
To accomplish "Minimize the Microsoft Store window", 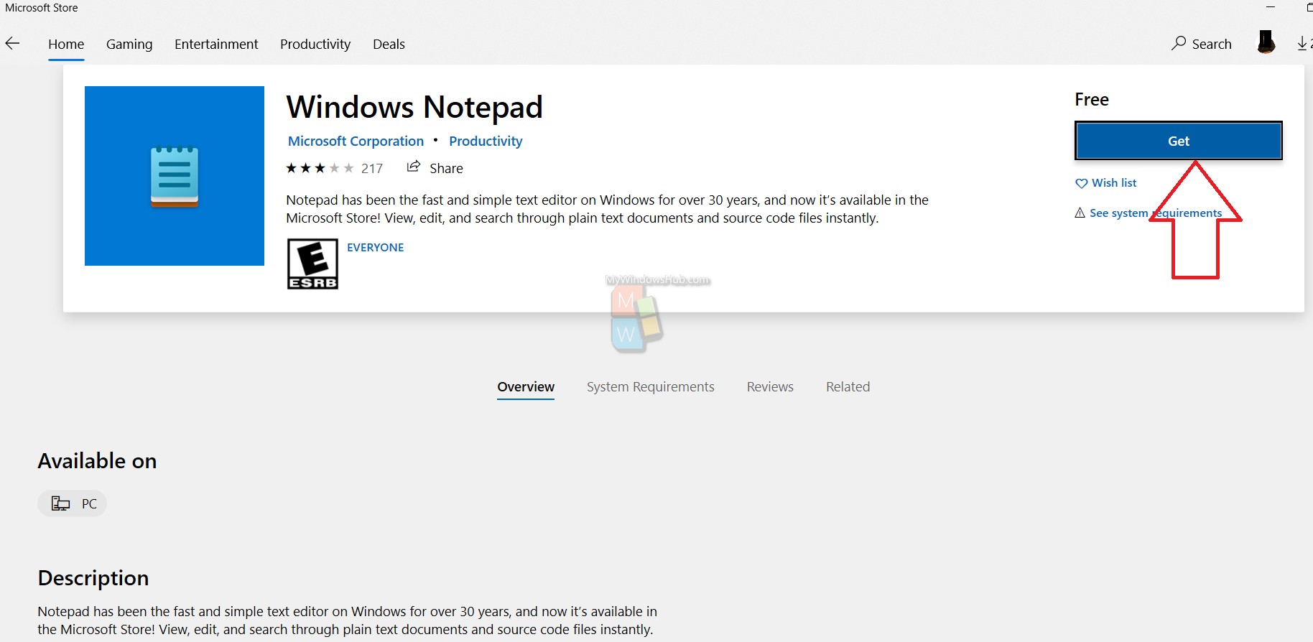I will point(1271,7).
